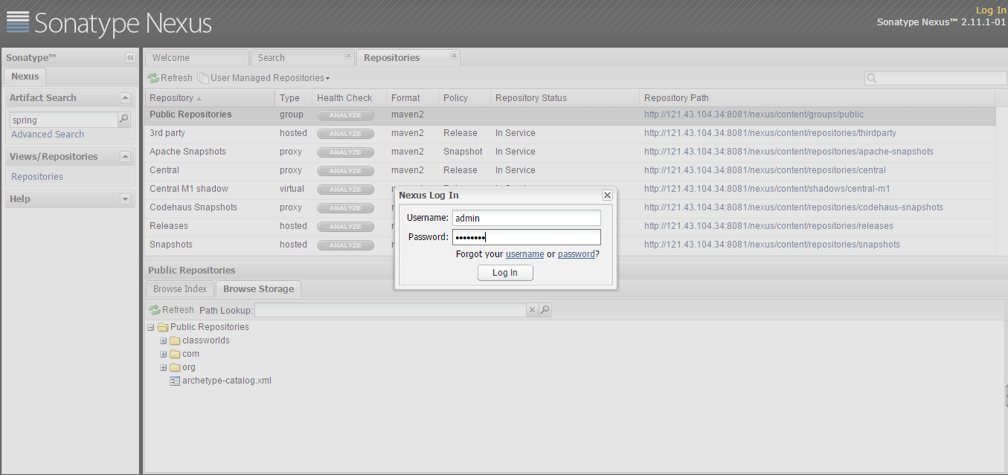This screenshot has height=475, width=1008.
Task: Open the Repositories link in the sidebar
Action: (37, 177)
